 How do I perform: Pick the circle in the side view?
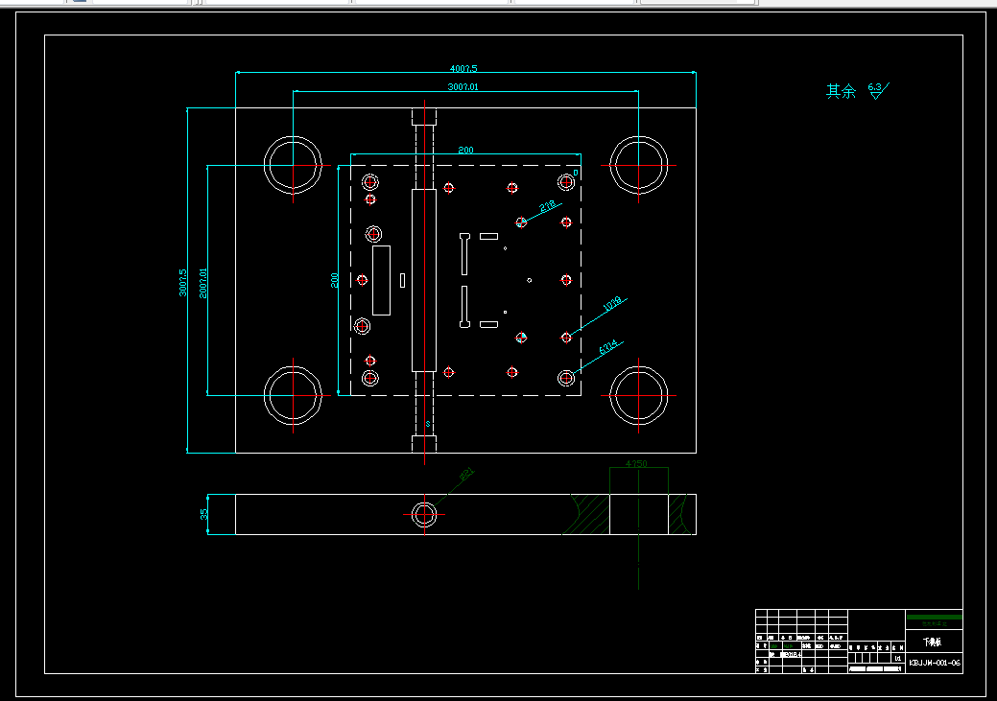tap(424, 515)
